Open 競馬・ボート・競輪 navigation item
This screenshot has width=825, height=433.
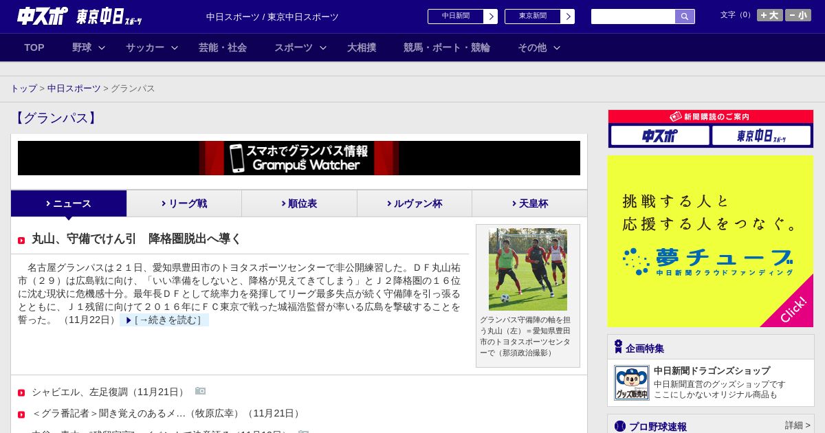click(x=447, y=47)
